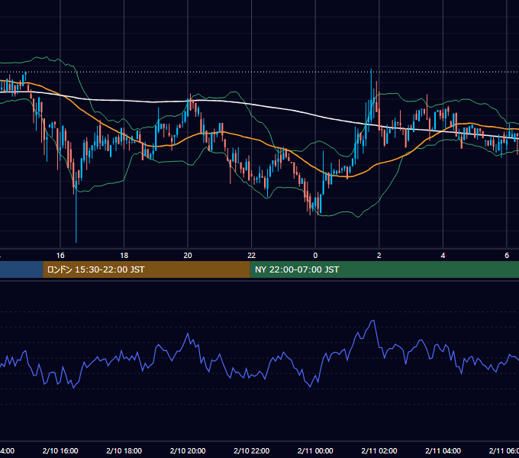This screenshot has height=458, width=519.
Task: Click the white long-term moving average line
Action: click(x=252, y=105)
